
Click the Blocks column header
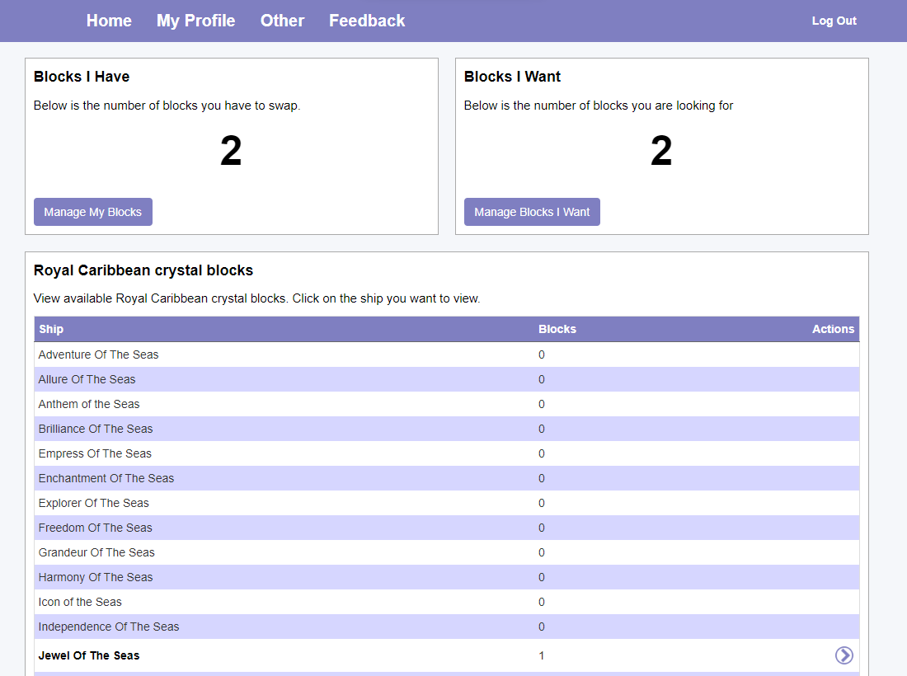pyautogui.click(x=557, y=329)
